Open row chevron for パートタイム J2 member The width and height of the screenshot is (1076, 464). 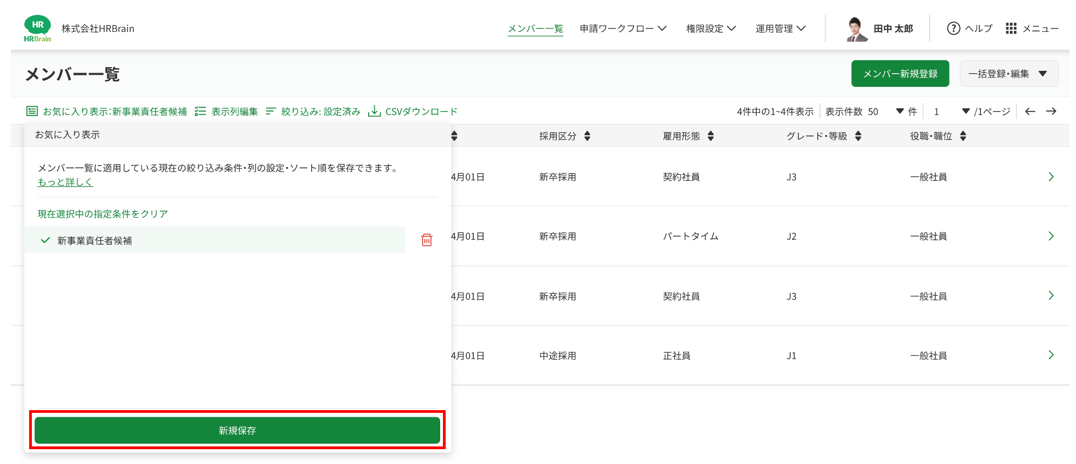pos(1051,236)
